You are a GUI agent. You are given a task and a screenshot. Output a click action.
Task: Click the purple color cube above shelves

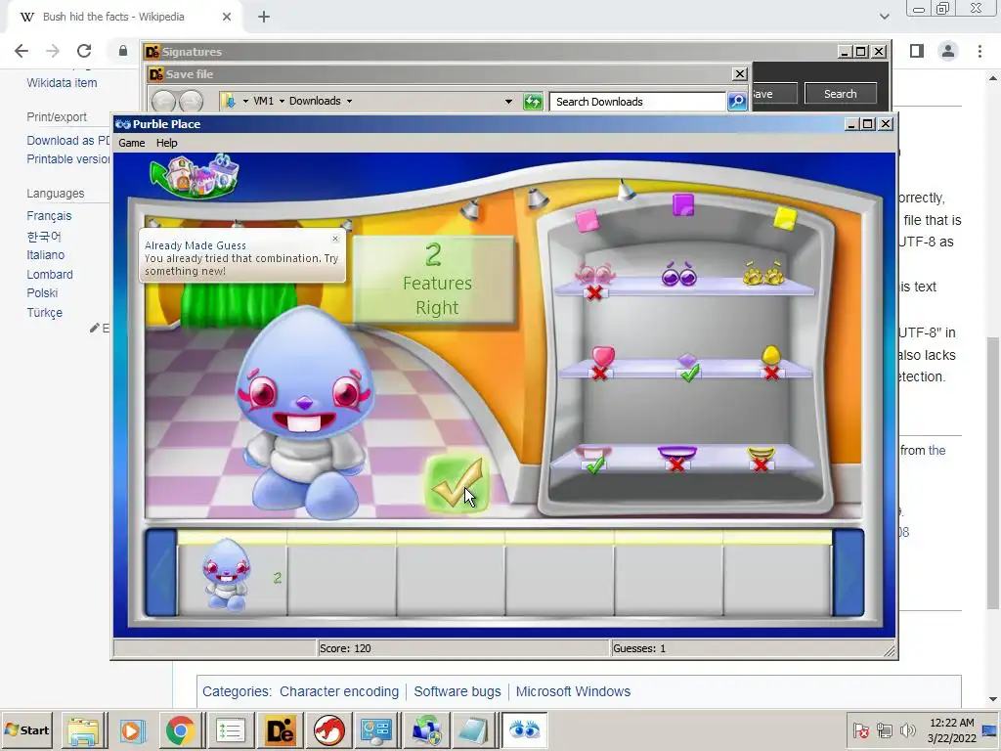(682, 205)
